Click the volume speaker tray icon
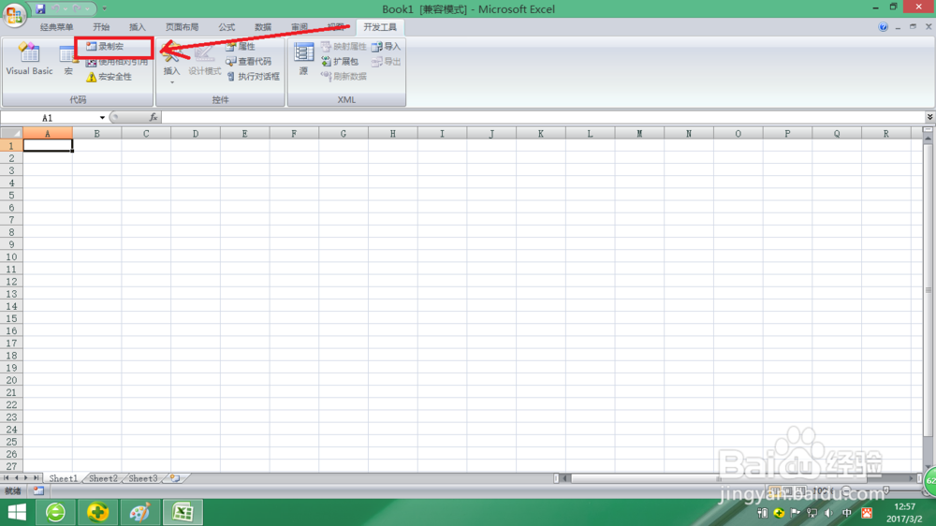 829,513
